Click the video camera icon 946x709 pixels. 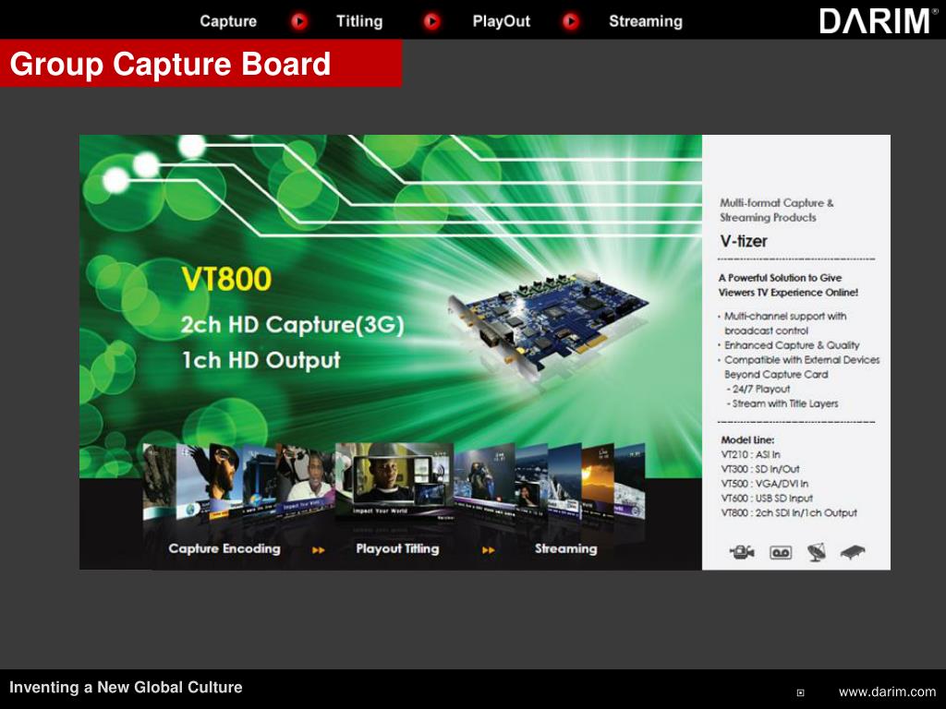pos(742,552)
